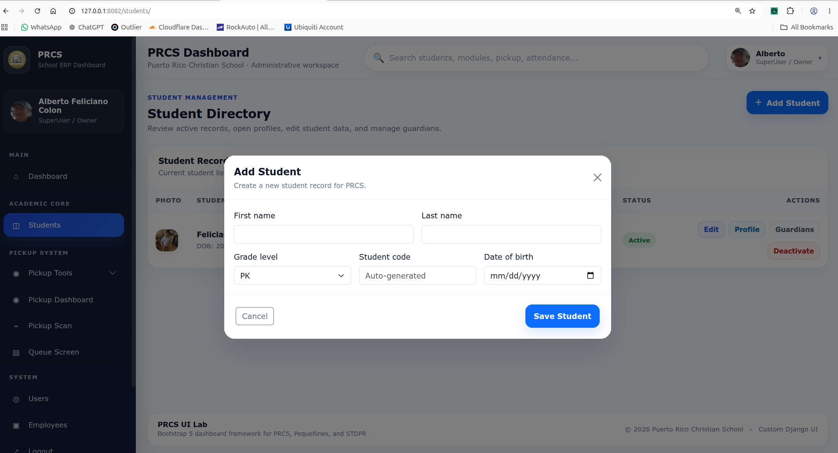Click the search students input
Viewport: 838px width, 453px height.
click(x=536, y=58)
